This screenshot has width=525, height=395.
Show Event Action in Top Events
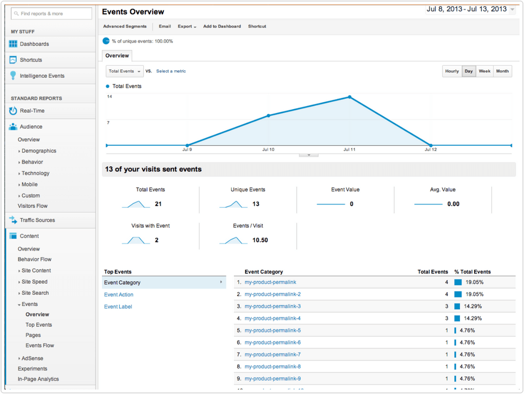119,294
